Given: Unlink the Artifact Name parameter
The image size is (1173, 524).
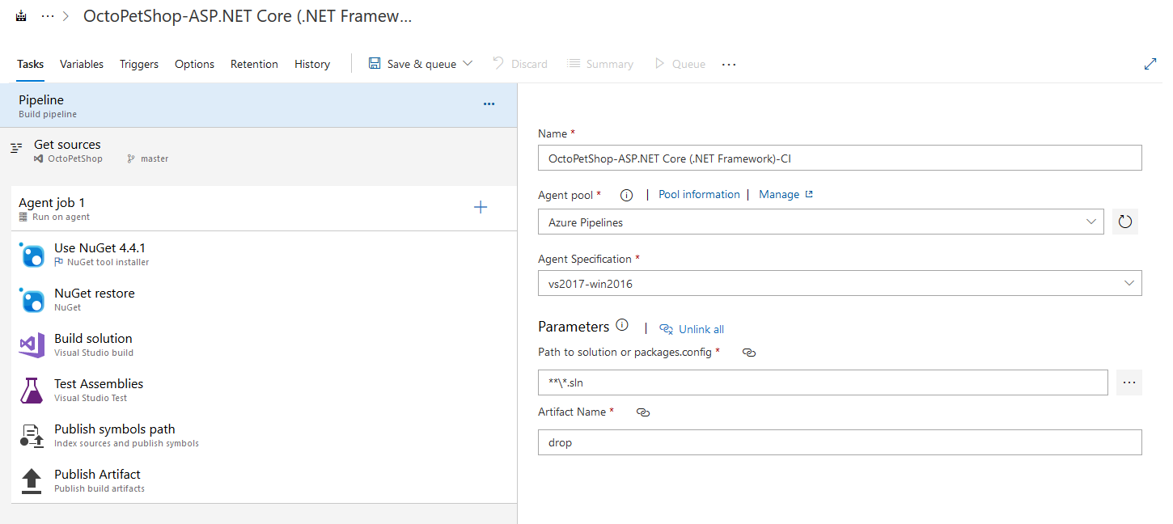Looking at the screenshot, I should (x=642, y=412).
